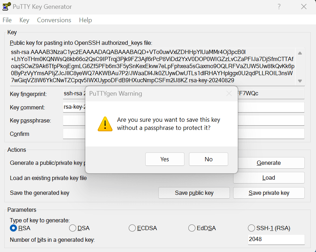Confirm saving without passphrase with Yes
This screenshot has width=316, height=252.
click(165, 159)
